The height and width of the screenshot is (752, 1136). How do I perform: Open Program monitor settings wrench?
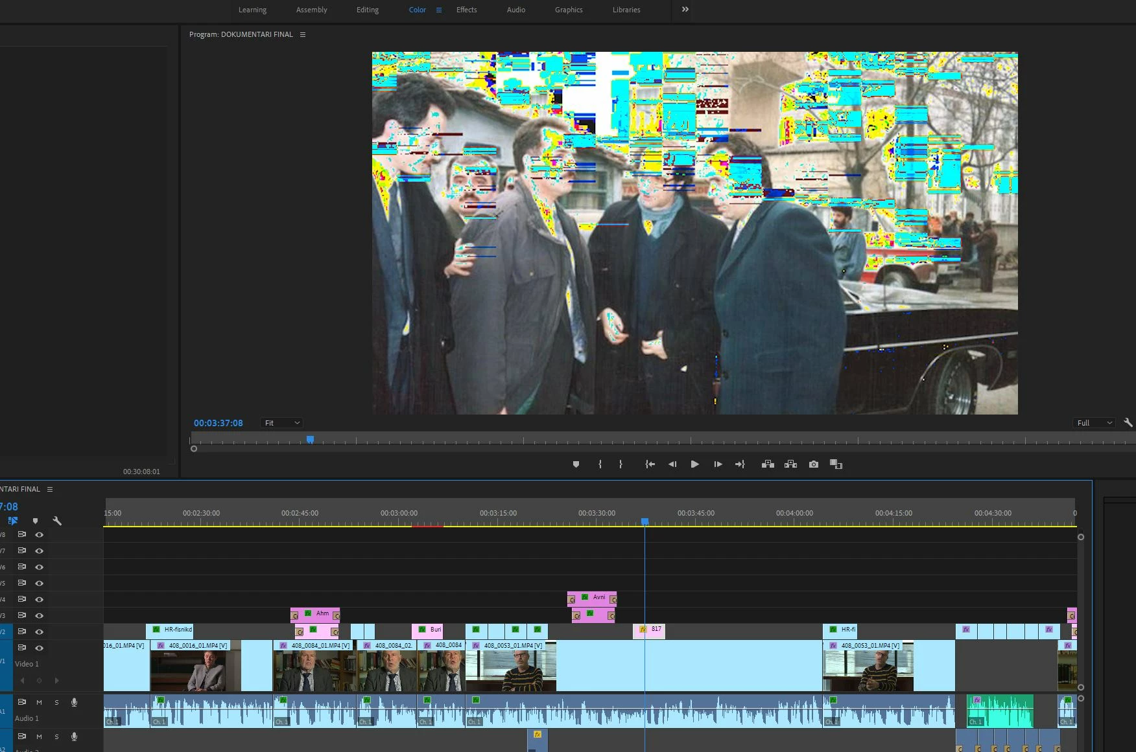(1128, 422)
